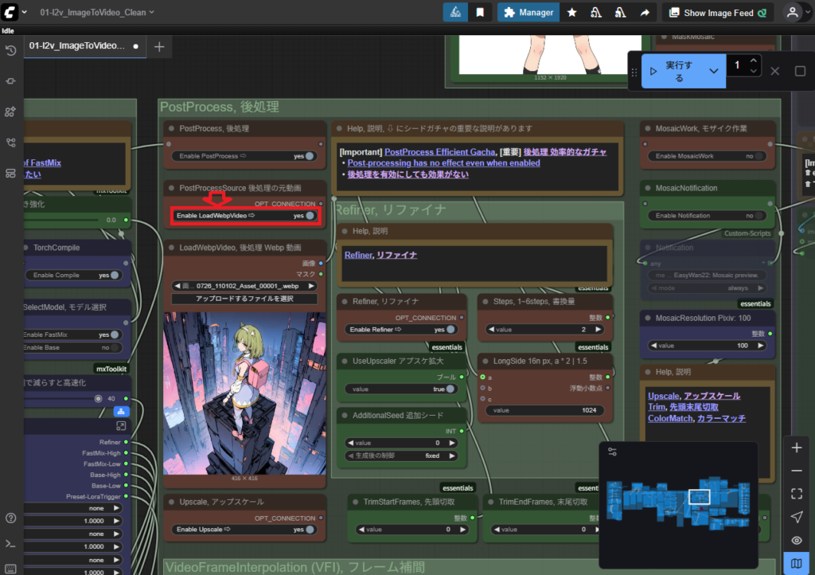Viewport: 815px width, 575px height.
Task: Click the share arrow icon
Action: click(645, 13)
